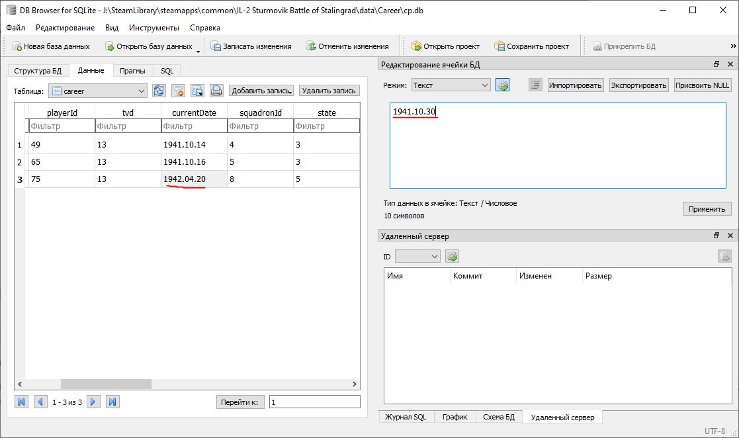The height and width of the screenshot is (438, 739).
Task: Click cell editor text area with 1941.10.30
Action: click(x=558, y=145)
